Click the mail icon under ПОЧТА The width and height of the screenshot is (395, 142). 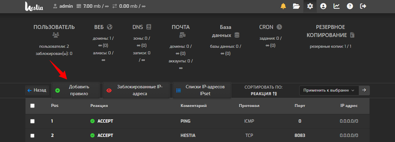point(183,35)
